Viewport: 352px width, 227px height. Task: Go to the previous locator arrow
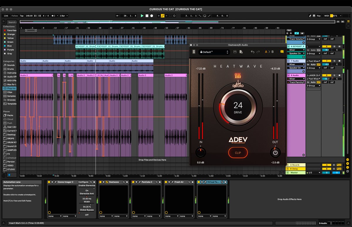coord(287,33)
